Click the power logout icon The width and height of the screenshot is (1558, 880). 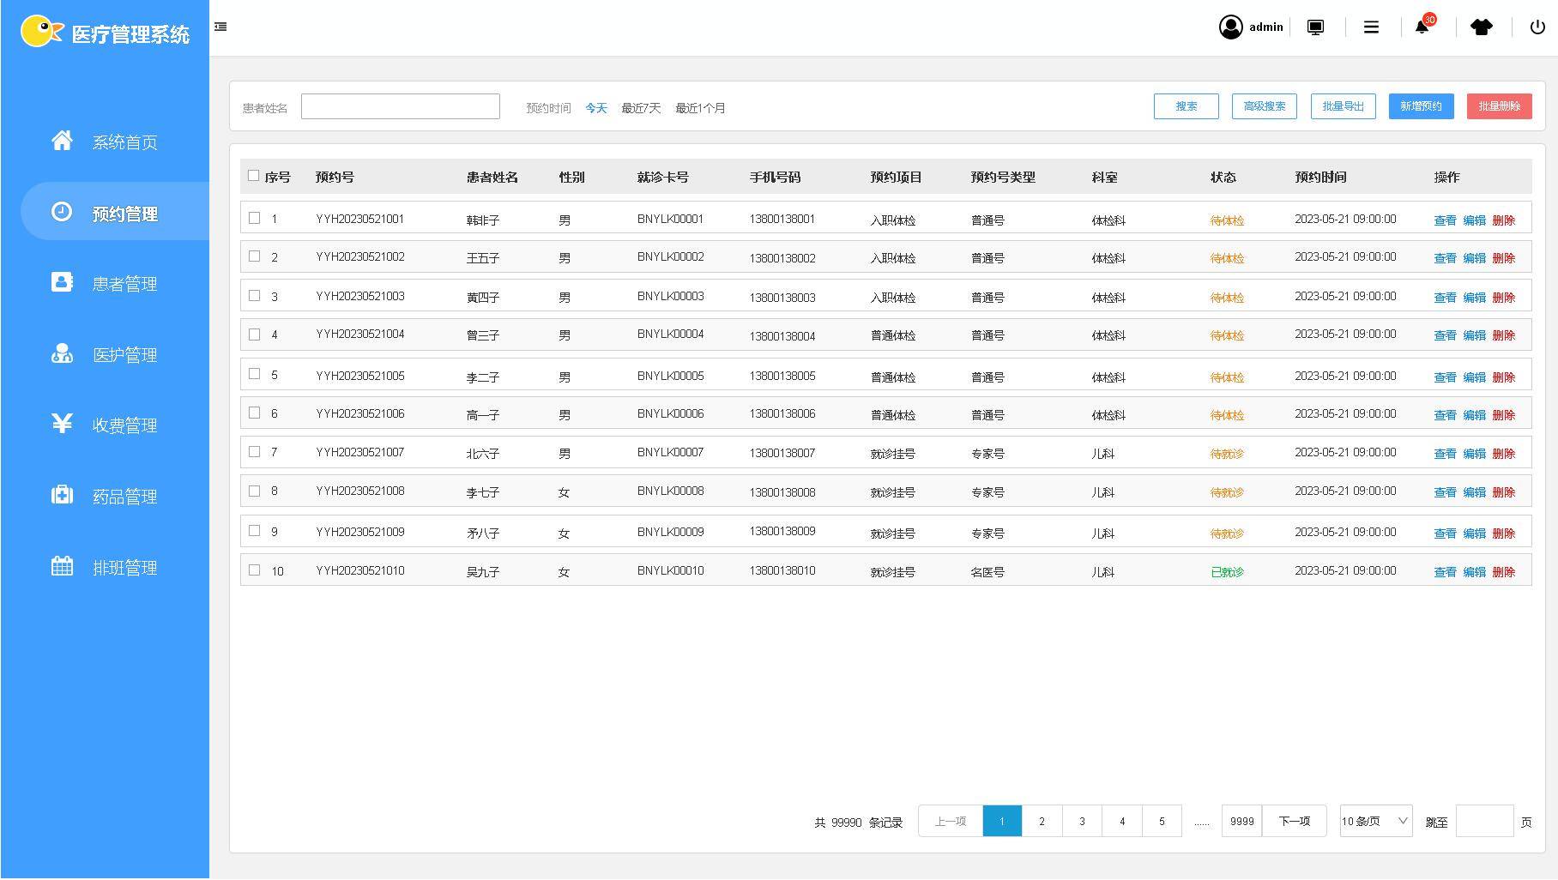tap(1537, 27)
